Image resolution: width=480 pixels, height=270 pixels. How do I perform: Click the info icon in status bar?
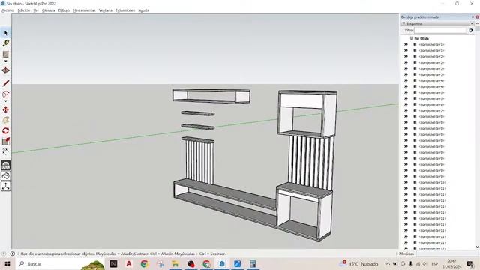[13, 253]
